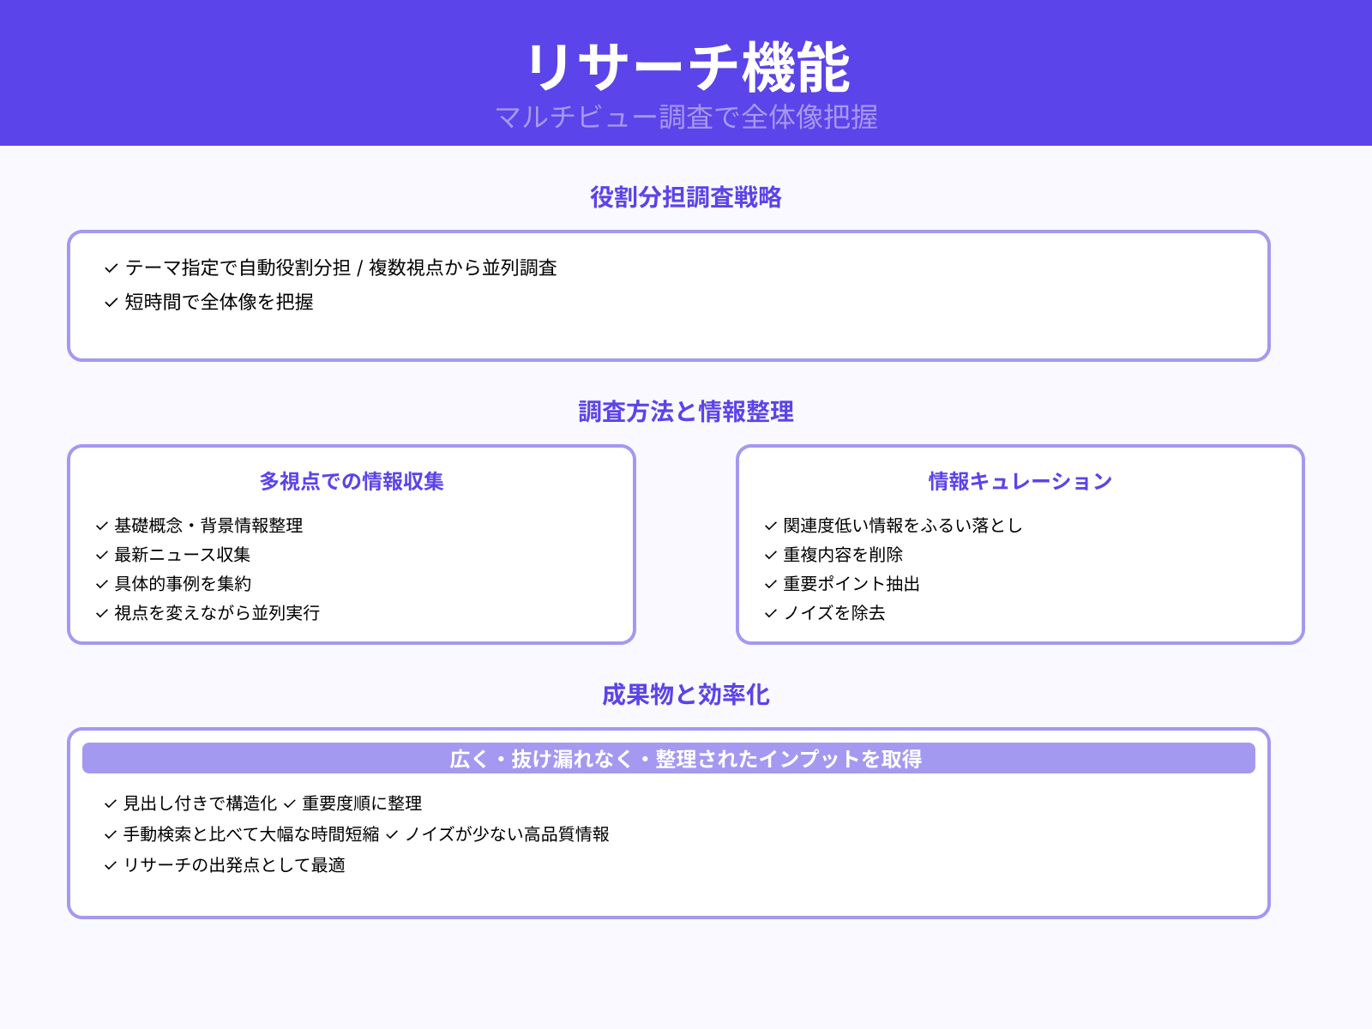The image size is (1372, 1029).
Task: Click the checkmark beside 最新ニュース収集
Action: pyautogui.click(x=99, y=556)
